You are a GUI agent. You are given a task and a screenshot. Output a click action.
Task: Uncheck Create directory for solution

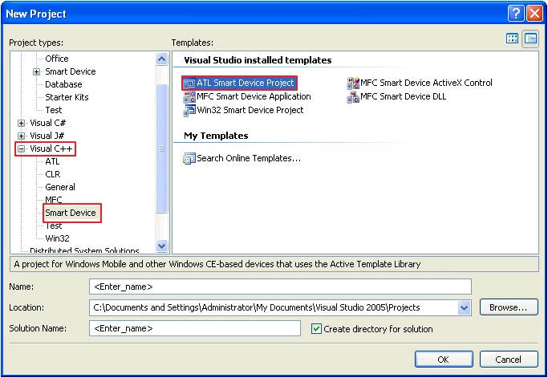click(316, 329)
